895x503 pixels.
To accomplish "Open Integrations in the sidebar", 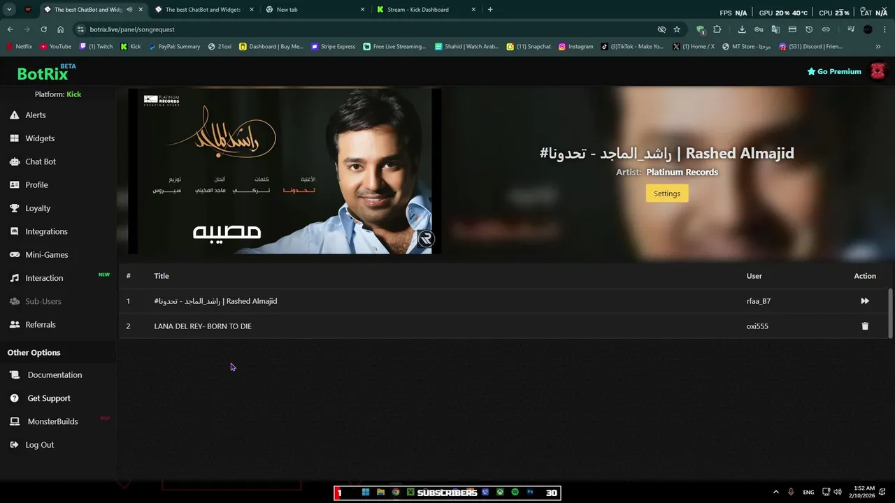I will (x=46, y=231).
